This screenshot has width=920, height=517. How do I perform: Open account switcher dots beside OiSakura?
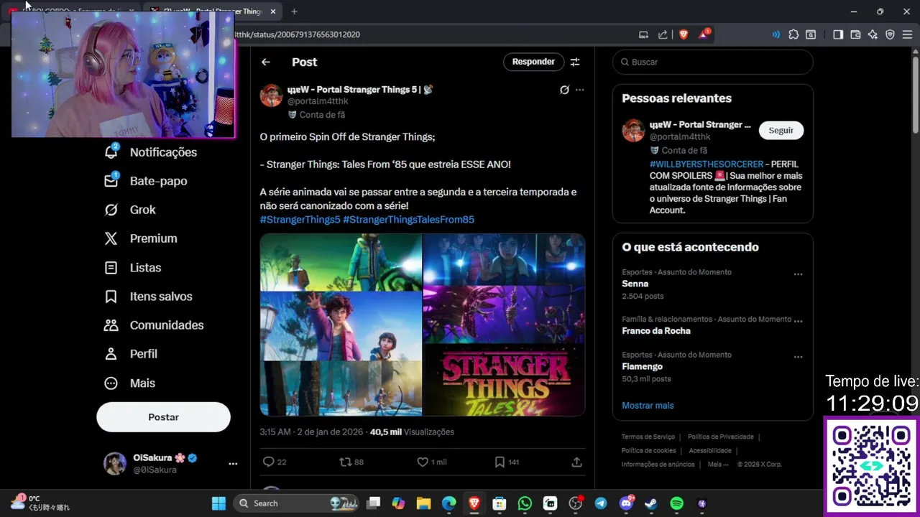[233, 464]
